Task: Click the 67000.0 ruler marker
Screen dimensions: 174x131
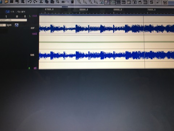Action: pyautogui.click(x=49, y=9)
